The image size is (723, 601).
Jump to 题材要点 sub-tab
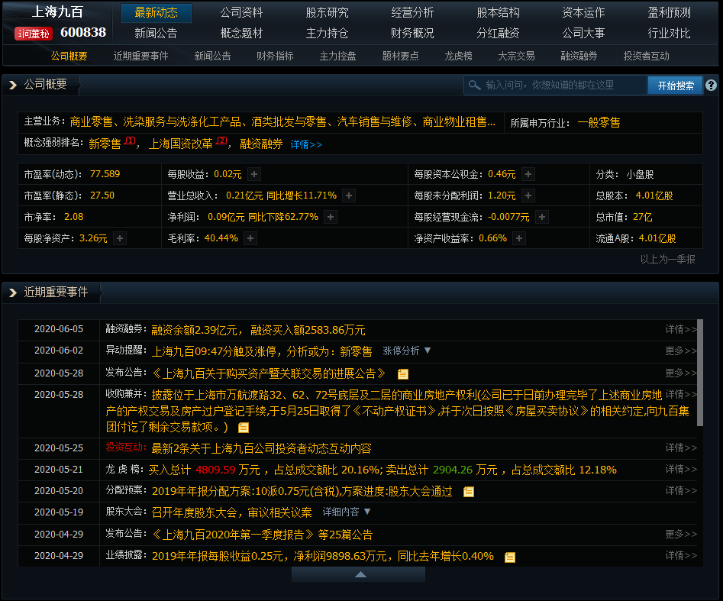pyautogui.click(x=400, y=57)
